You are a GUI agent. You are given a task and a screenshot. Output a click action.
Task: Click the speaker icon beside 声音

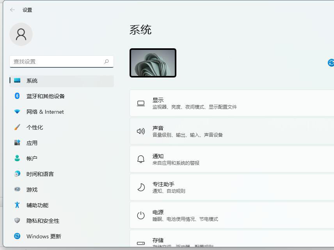click(141, 131)
